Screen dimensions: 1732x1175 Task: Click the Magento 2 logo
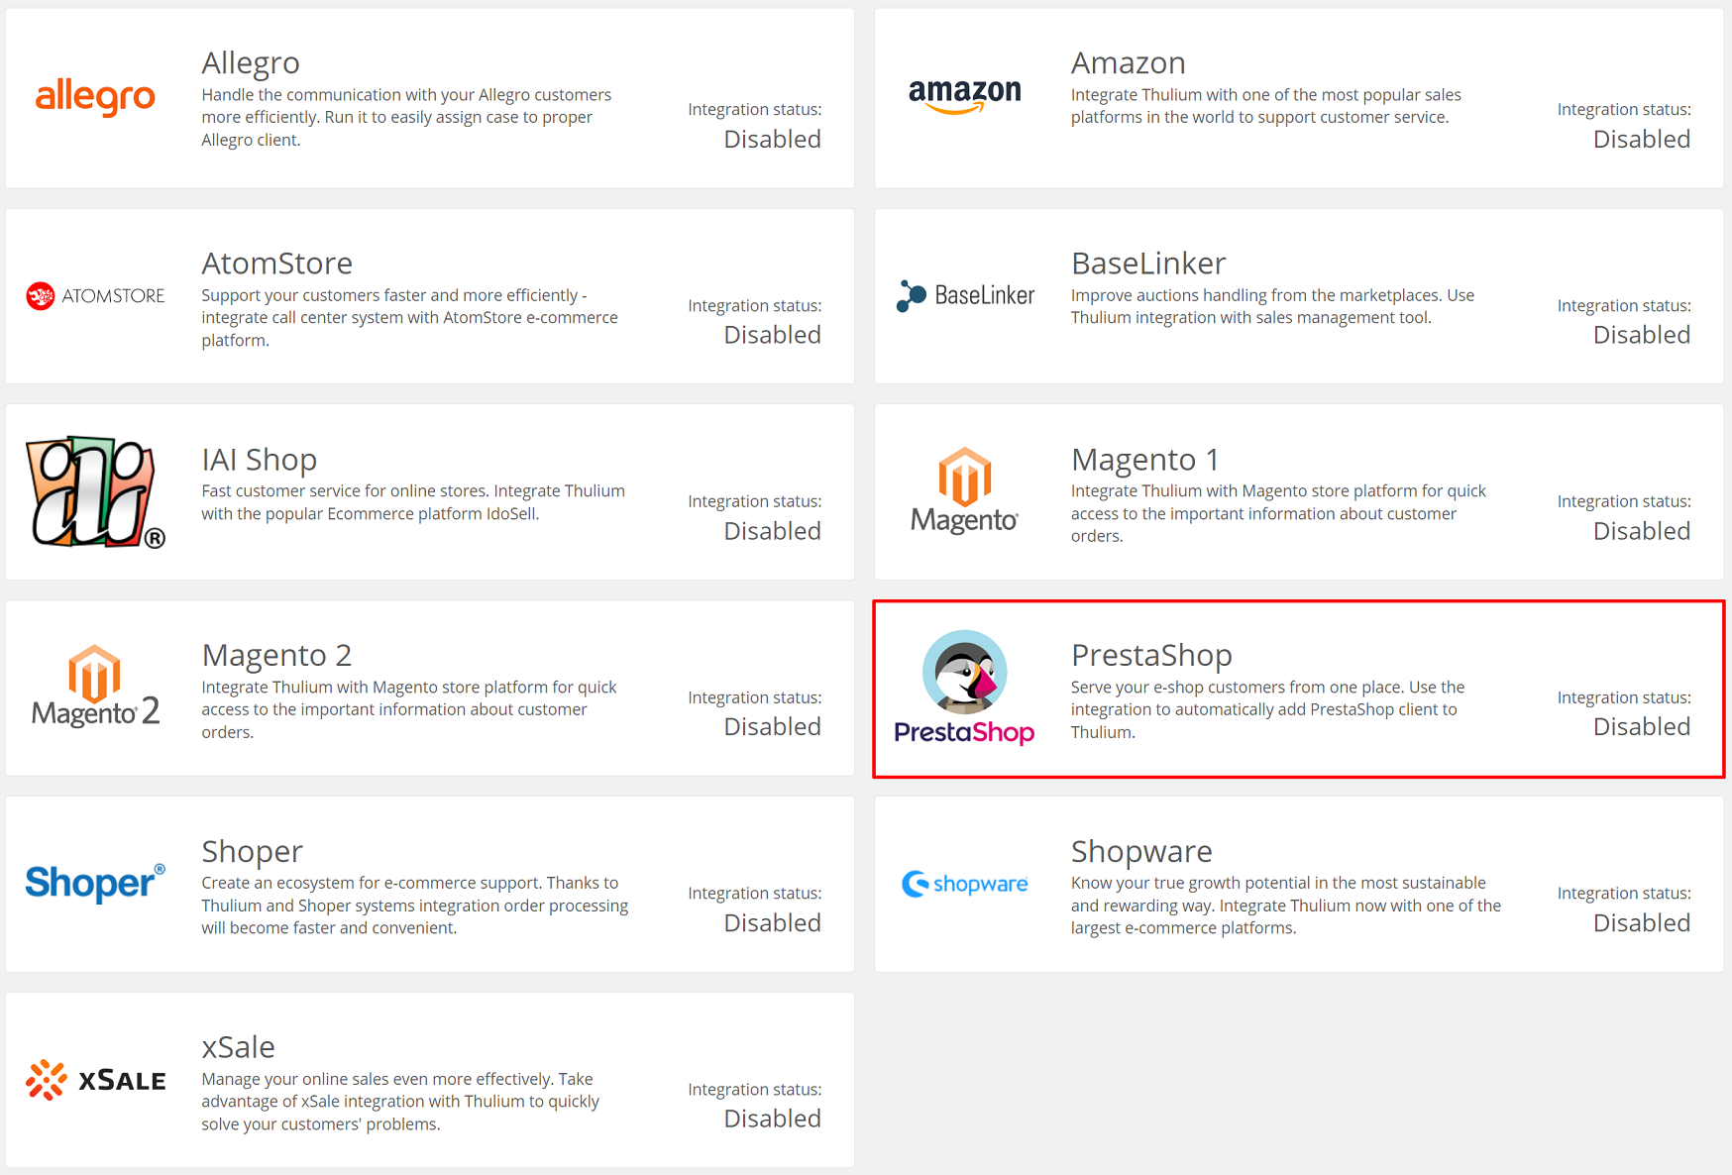(95, 687)
